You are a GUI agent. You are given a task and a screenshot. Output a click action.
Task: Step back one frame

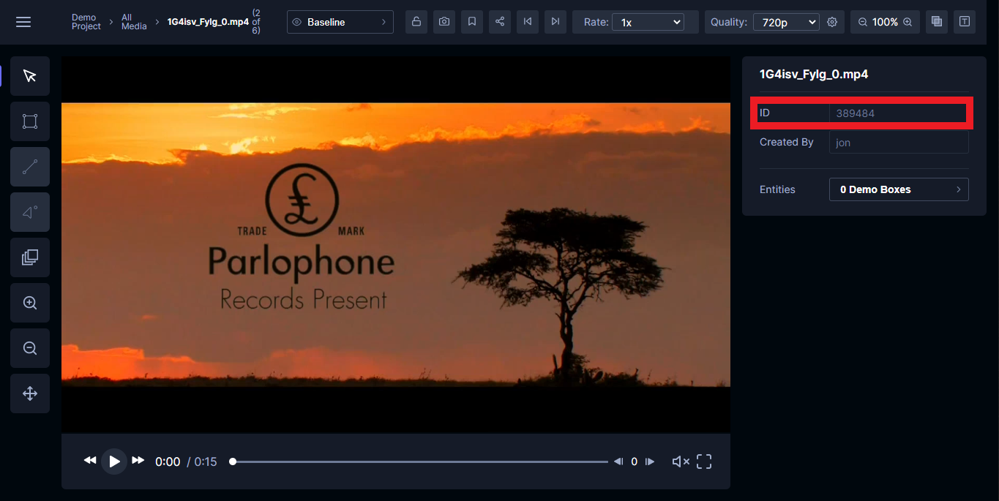618,462
